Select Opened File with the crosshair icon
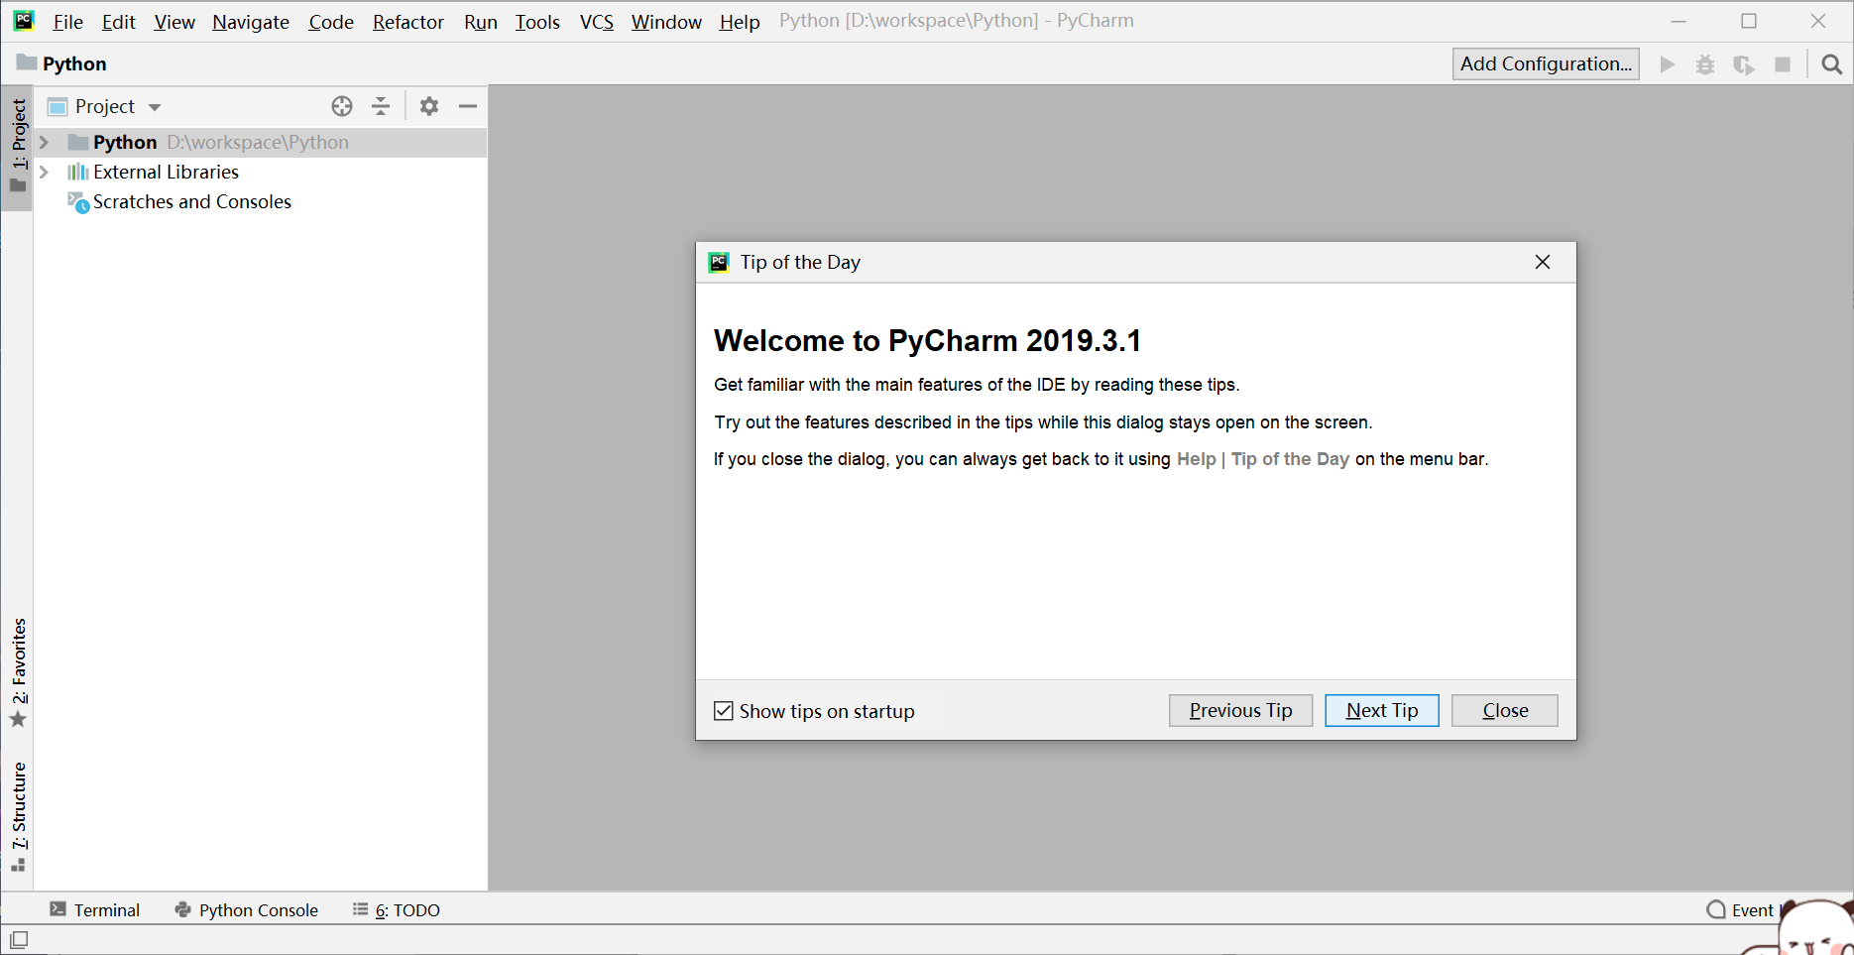This screenshot has height=955, width=1854. 342,106
